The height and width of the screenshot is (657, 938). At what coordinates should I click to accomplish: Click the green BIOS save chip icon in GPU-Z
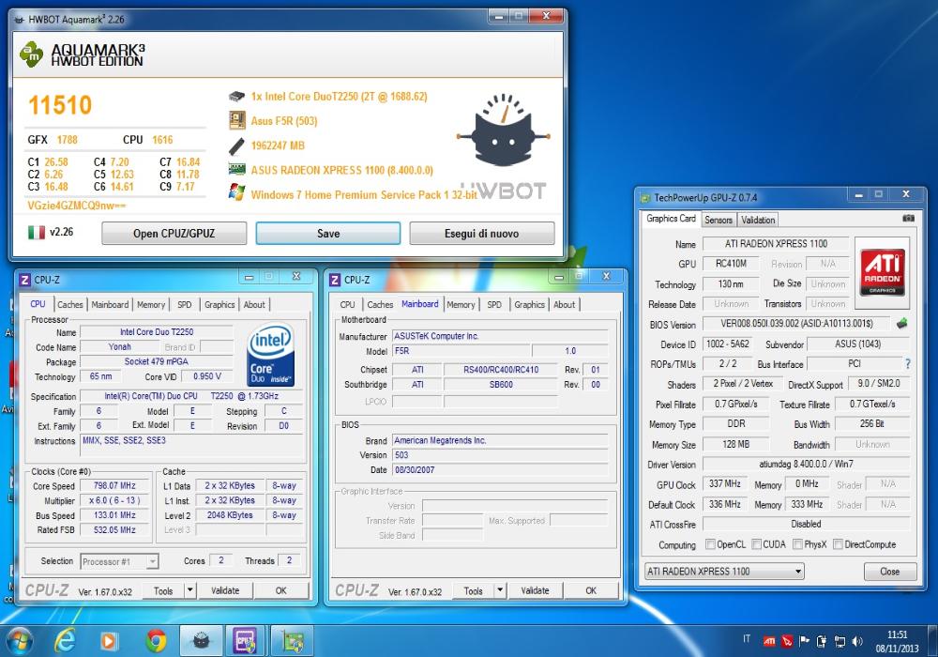902,324
